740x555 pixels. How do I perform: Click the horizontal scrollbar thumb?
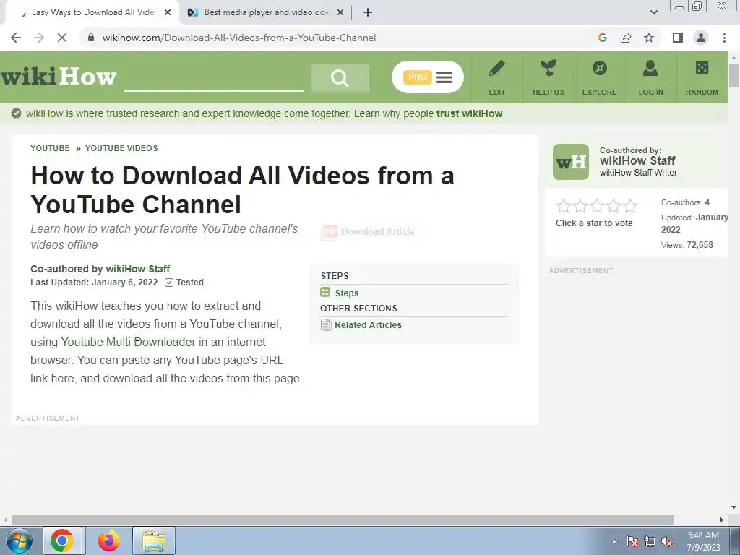coord(343,520)
